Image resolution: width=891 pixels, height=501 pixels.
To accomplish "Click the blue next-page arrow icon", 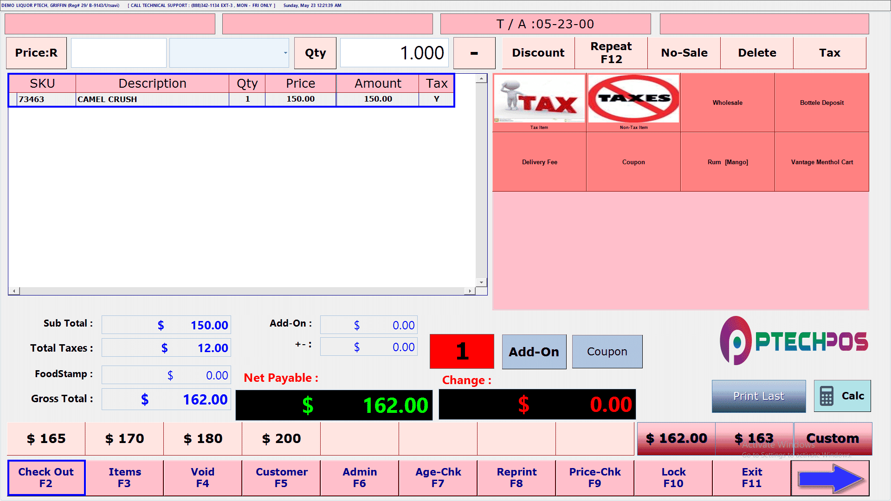I will [x=830, y=478].
